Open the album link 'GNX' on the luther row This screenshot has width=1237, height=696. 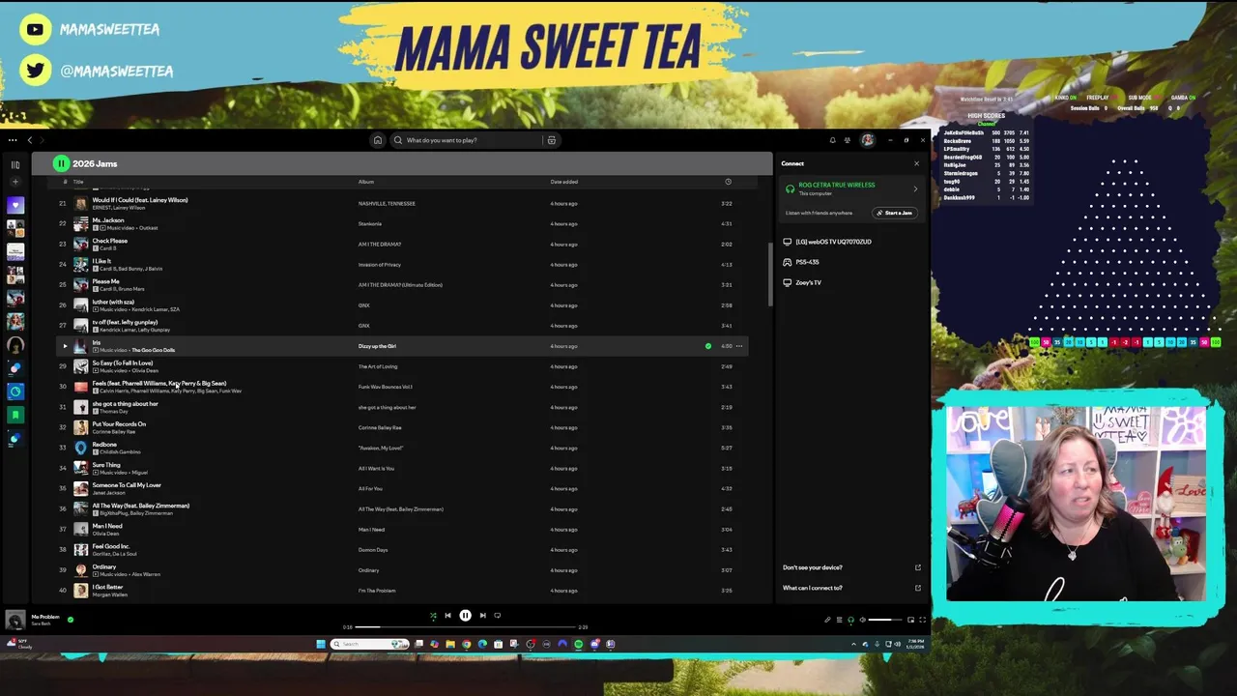(364, 305)
